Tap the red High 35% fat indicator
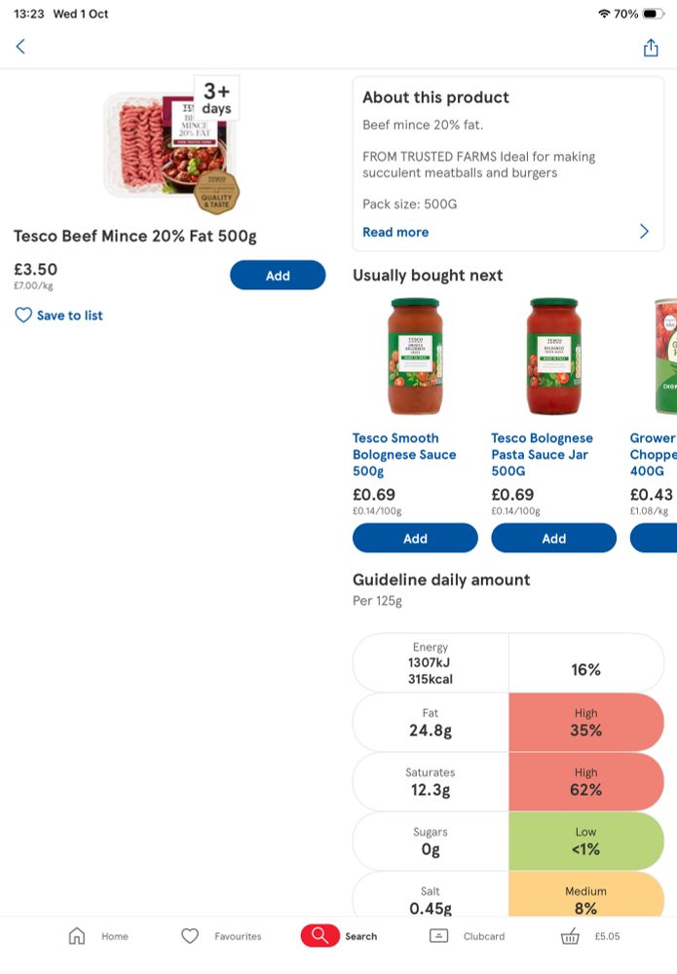 (x=585, y=722)
